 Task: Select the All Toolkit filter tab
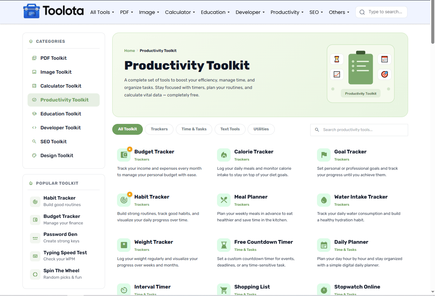click(128, 129)
